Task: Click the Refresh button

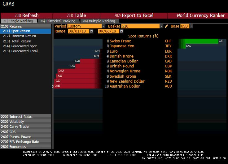Action: [x=27, y=15]
